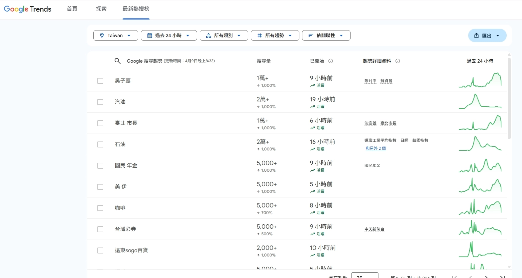Click the 2,000+ search volume value
Viewport: 522px width, 278px height.
tap(267, 248)
